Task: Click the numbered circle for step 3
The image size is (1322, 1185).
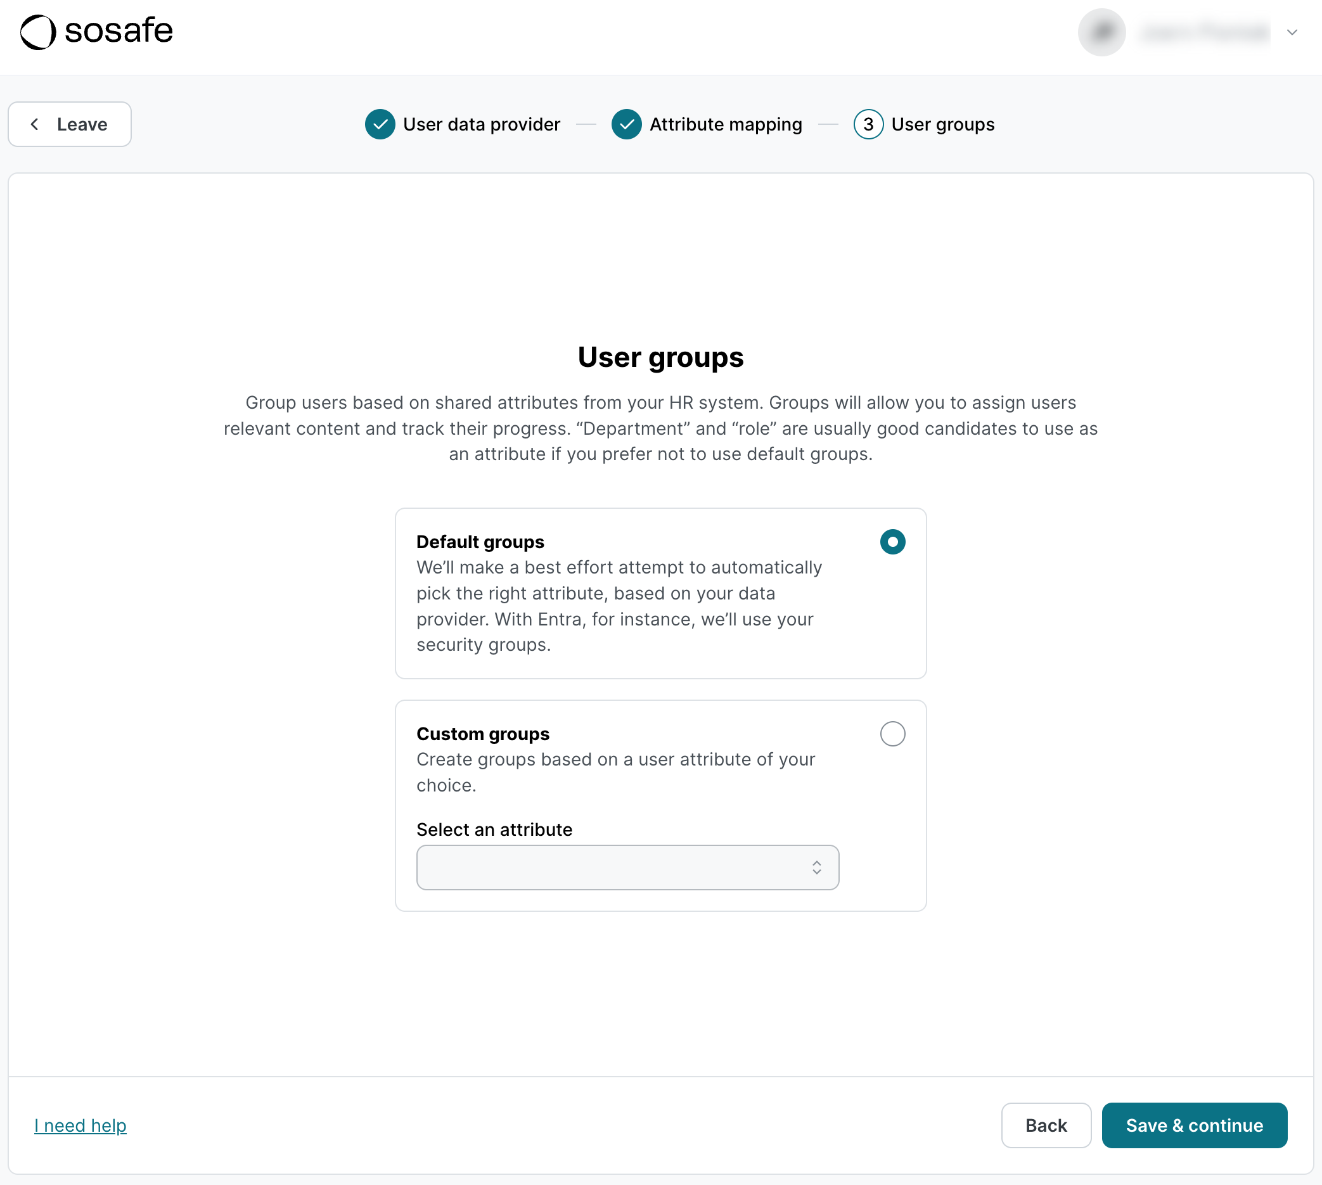Action: click(869, 124)
